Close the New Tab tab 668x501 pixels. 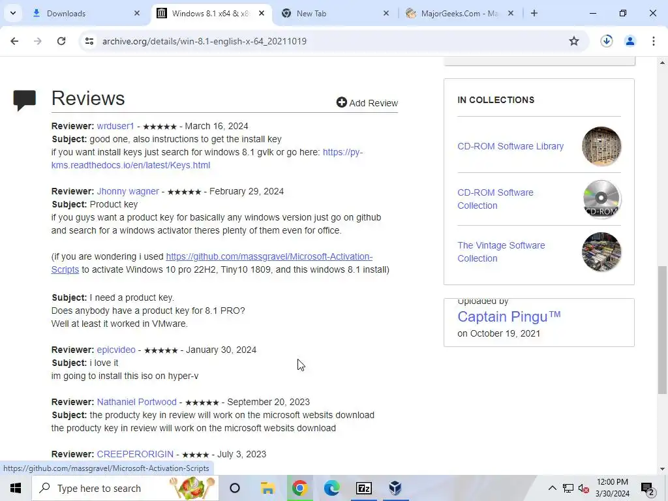pos(386,13)
